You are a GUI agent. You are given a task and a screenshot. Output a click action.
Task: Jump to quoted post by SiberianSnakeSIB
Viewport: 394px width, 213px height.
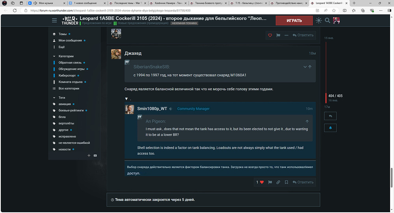tap(310, 67)
